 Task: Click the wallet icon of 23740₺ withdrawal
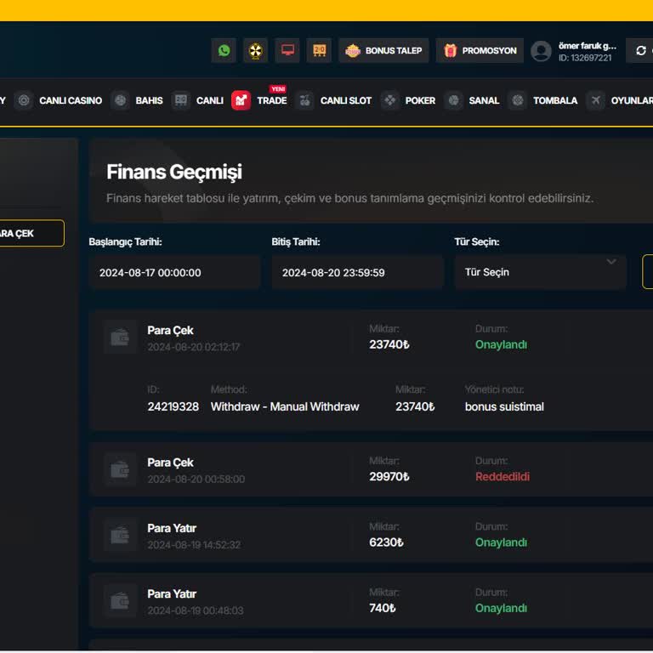tap(120, 337)
